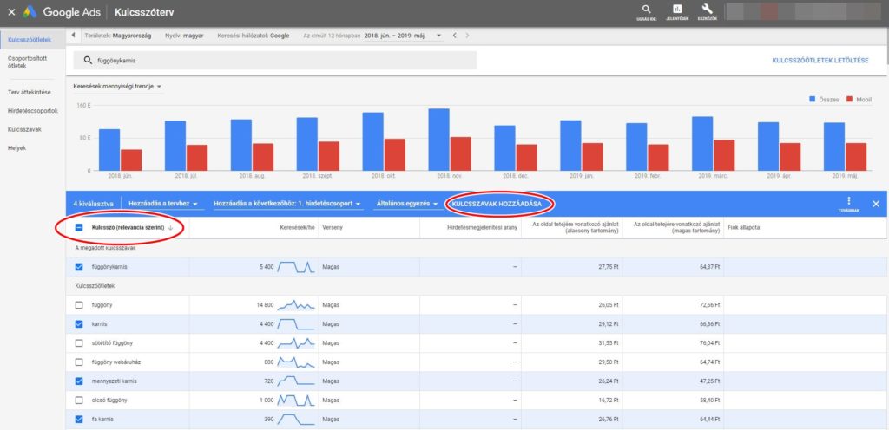Viewport: 889px width, 430px height.
Task: Uncheck the karnis keyword checkbox
Action: click(x=79, y=324)
